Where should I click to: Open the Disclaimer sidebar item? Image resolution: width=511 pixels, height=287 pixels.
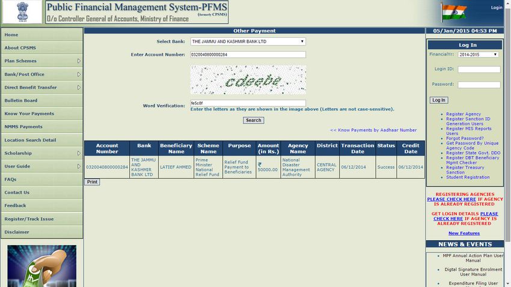coord(41,232)
